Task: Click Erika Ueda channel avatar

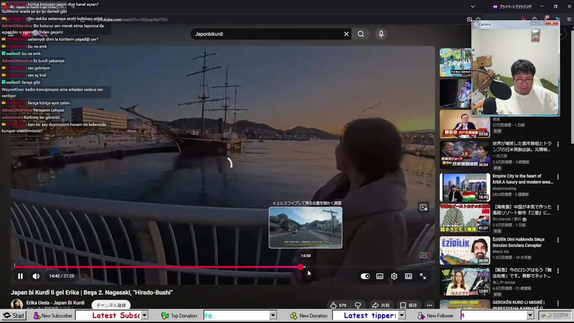Action: click(17, 305)
